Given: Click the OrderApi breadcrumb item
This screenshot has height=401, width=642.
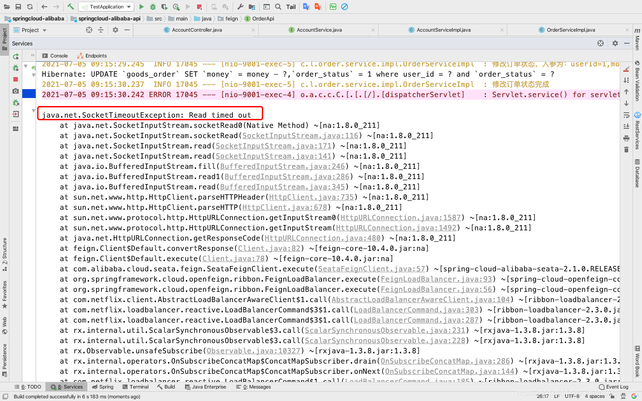Looking at the screenshot, I should [259, 19].
